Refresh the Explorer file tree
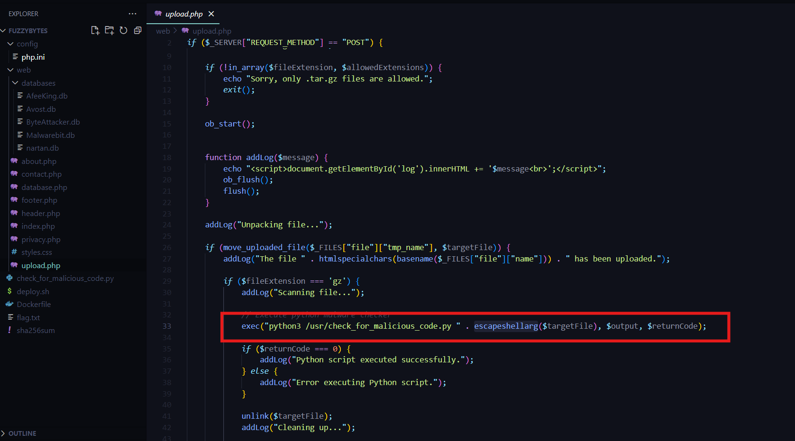Viewport: 795px width, 441px height. pos(123,30)
